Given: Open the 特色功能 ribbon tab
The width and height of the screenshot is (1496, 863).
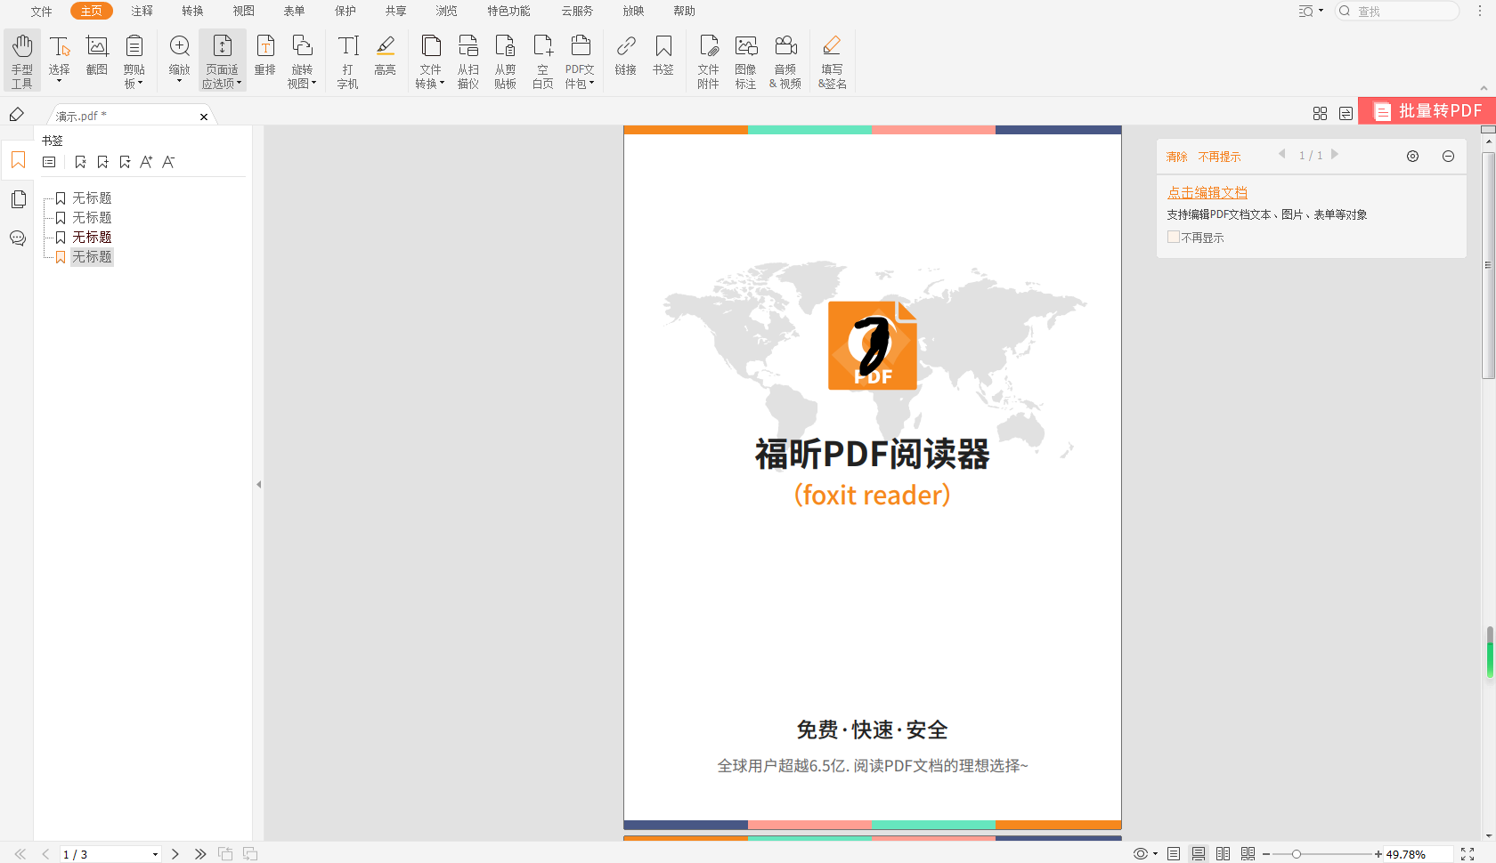Looking at the screenshot, I should (x=508, y=12).
